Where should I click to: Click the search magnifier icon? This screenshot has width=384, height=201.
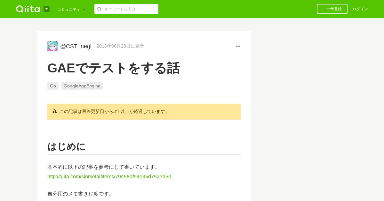100,9
